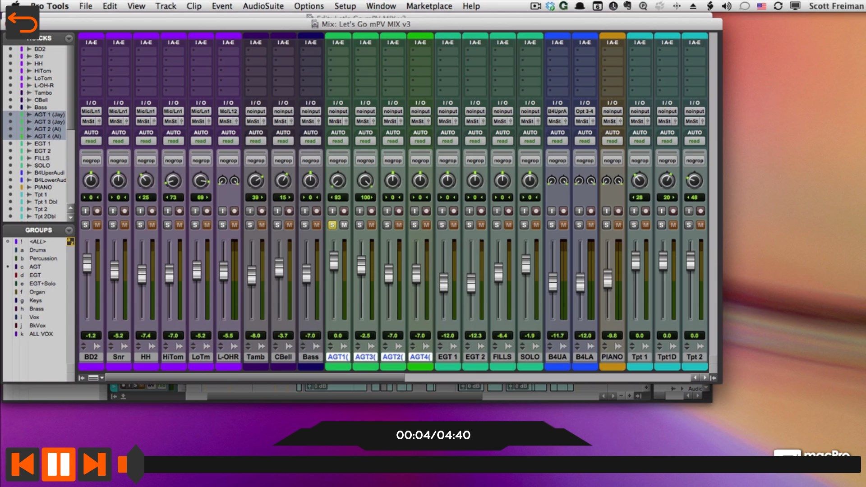Click the Mute button on Bass channel
The image size is (866, 487).
click(x=317, y=225)
